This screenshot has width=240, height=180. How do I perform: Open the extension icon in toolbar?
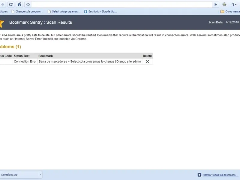point(224,4)
